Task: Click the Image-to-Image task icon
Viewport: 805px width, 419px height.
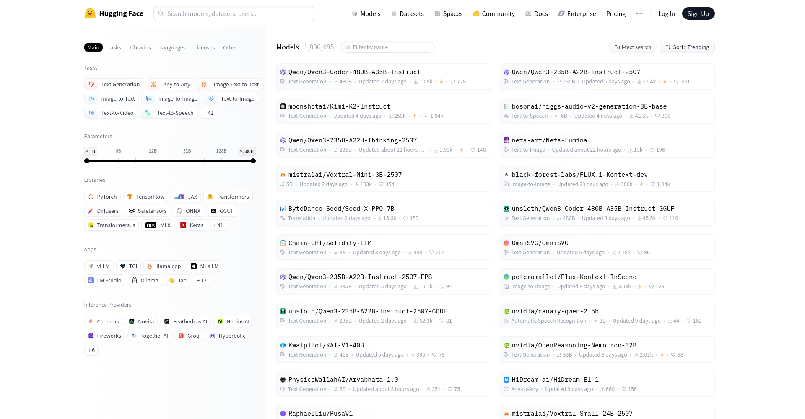Action: (149, 98)
